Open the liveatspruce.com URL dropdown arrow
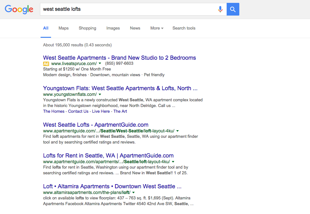 [100, 64]
